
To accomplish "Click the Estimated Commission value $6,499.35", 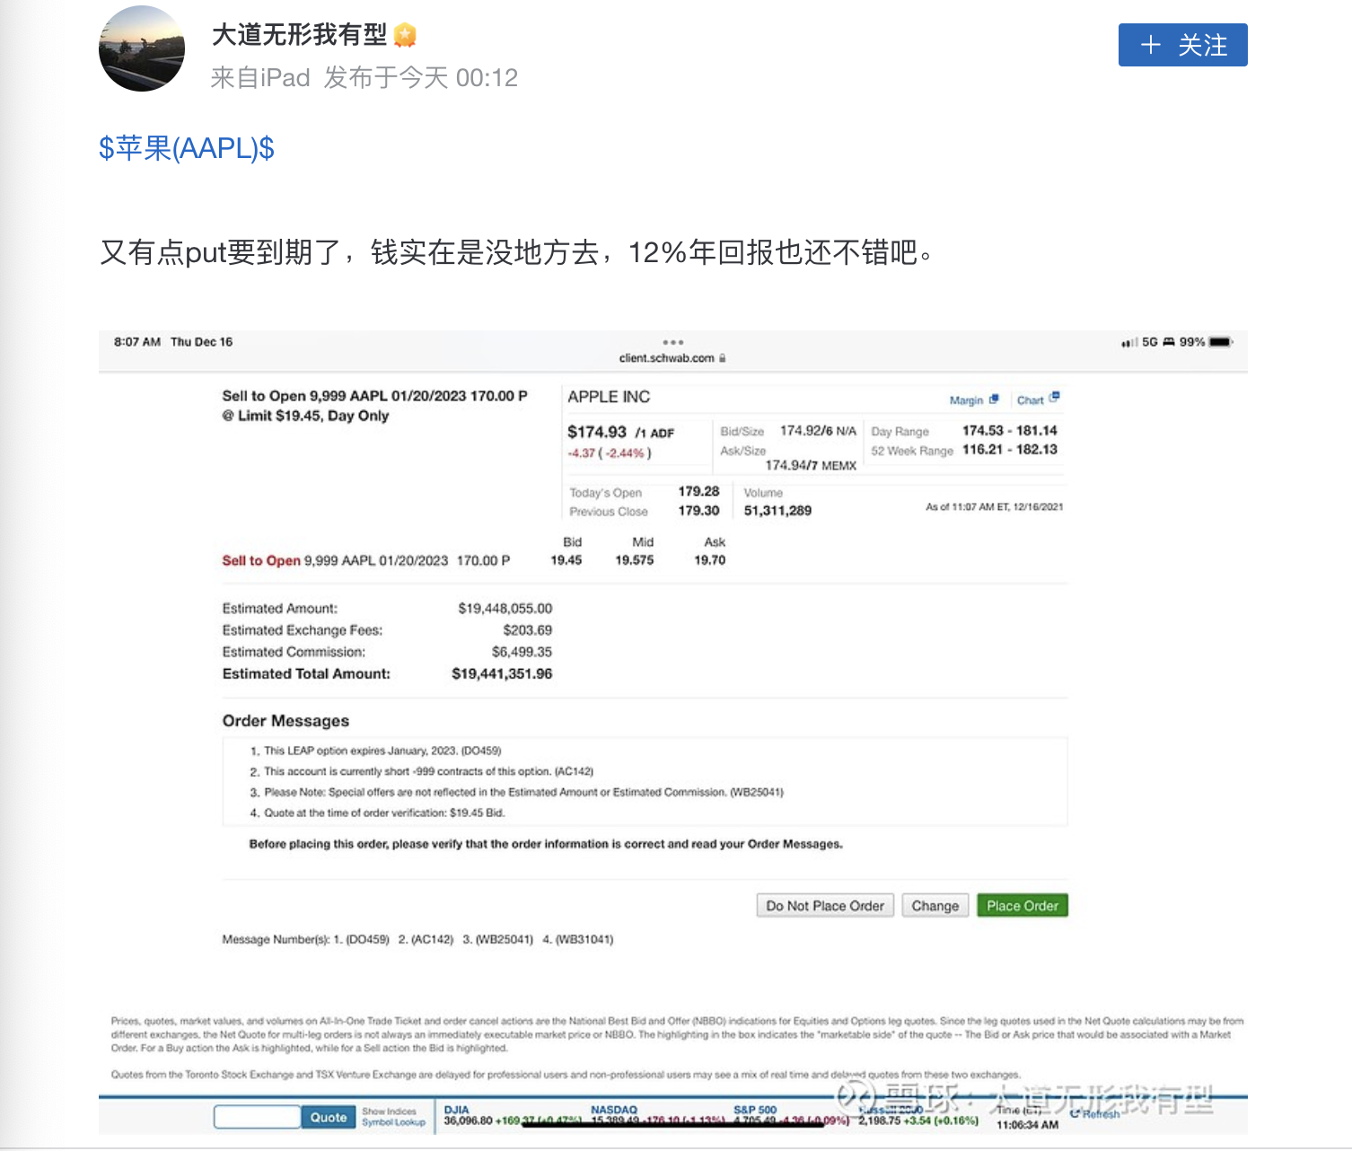I will pyautogui.click(x=522, y=653).
